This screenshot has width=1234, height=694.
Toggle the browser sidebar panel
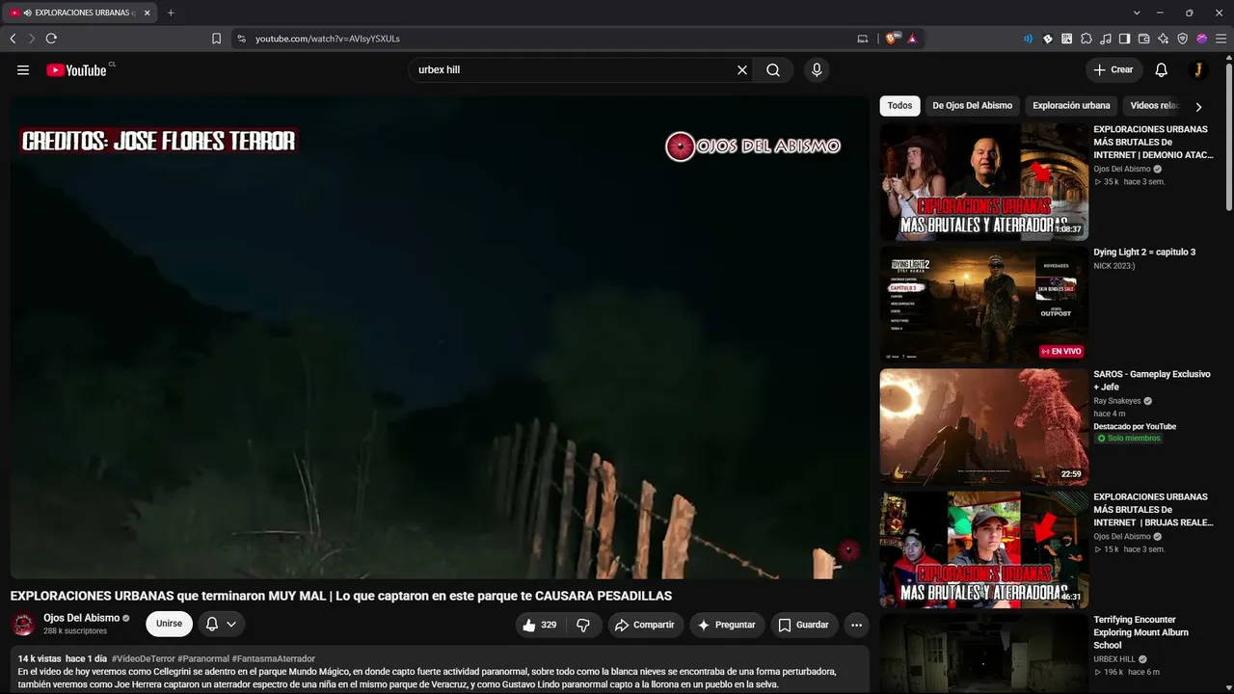coord(1124,39)
